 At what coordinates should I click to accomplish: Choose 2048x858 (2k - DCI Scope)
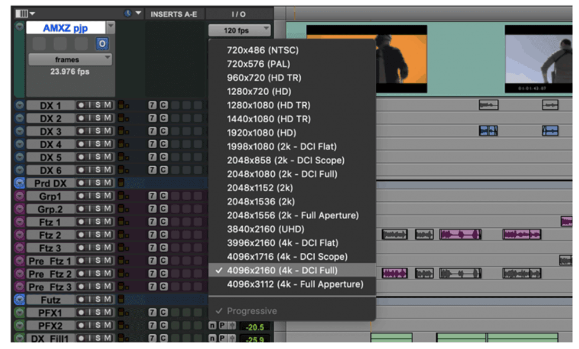tap(285, 160)
